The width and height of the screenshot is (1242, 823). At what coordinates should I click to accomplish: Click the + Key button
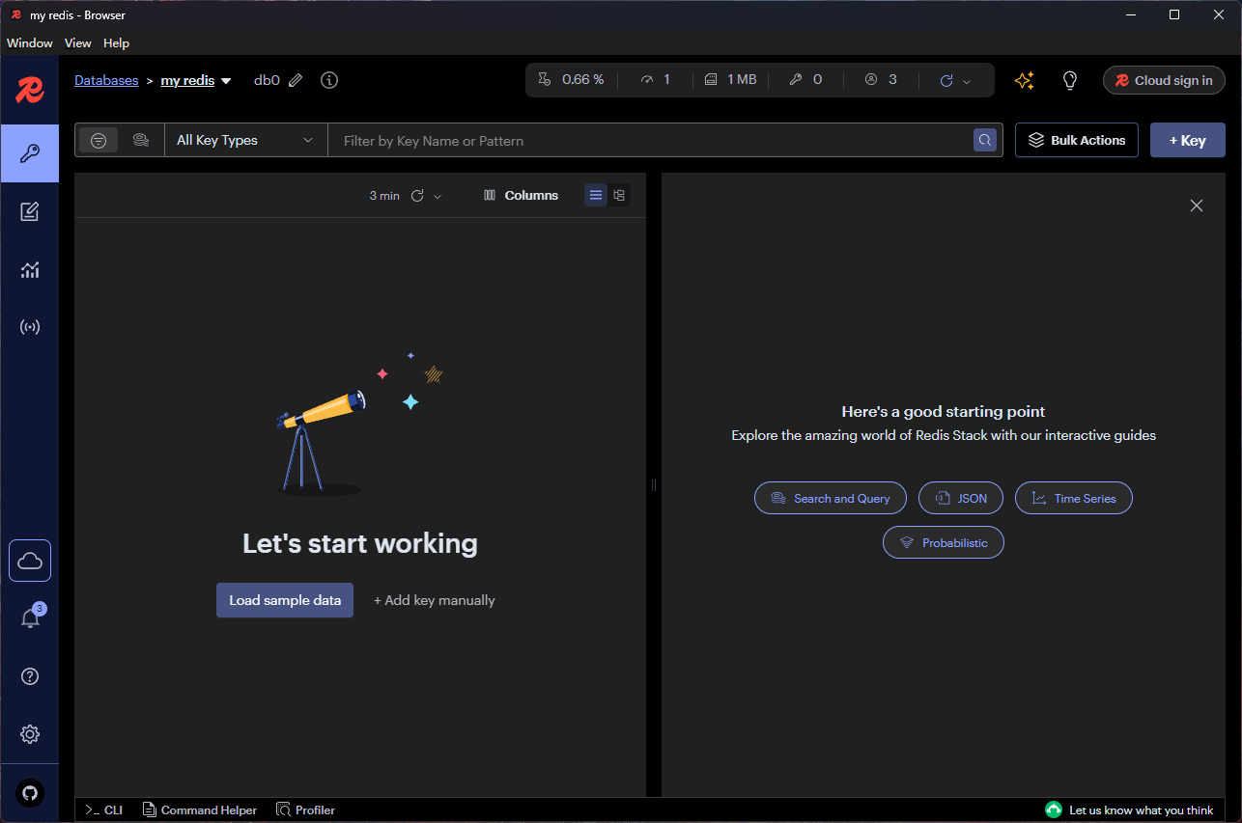click(x=1188, y=140)
